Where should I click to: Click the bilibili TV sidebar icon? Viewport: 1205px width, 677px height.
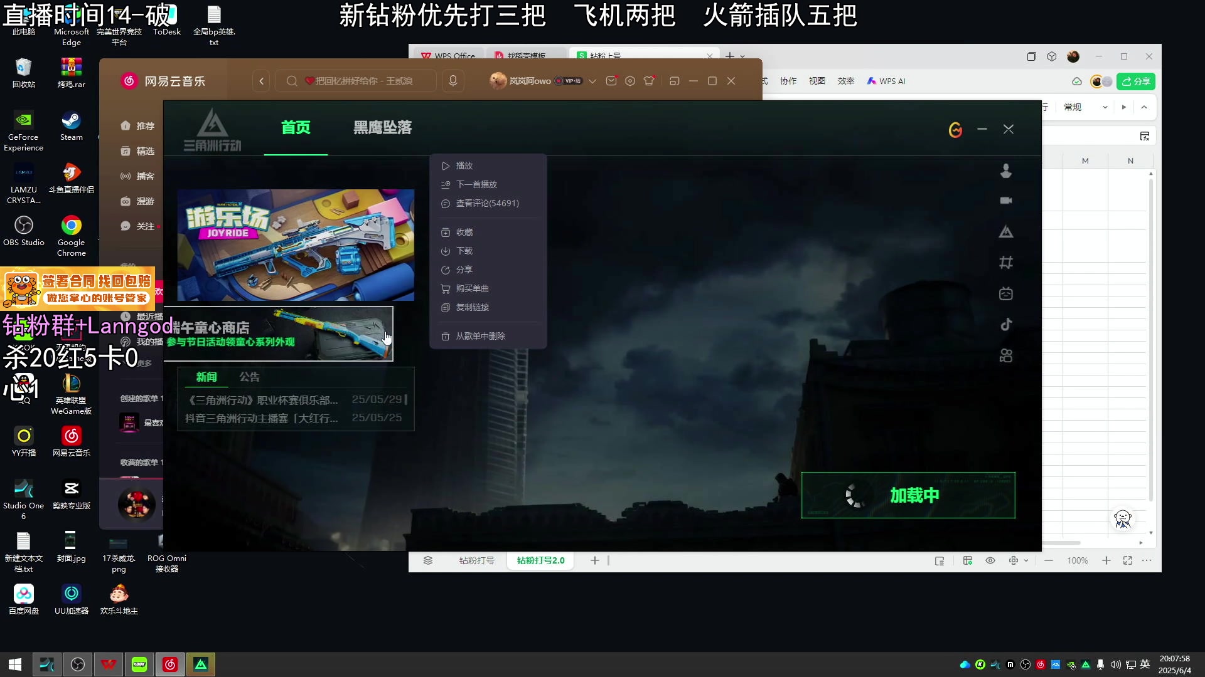point(1006,293)
